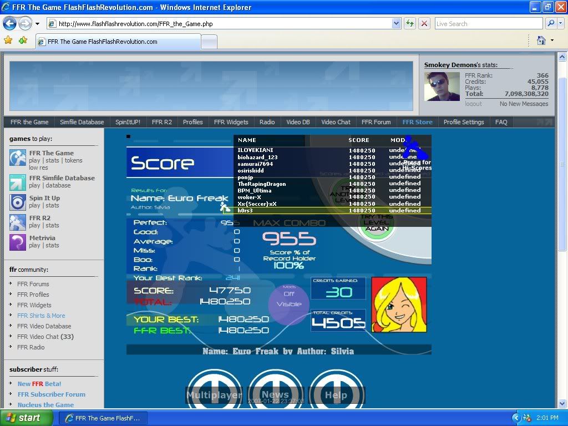Open the Simfile Database nav tab

[82, 122]
